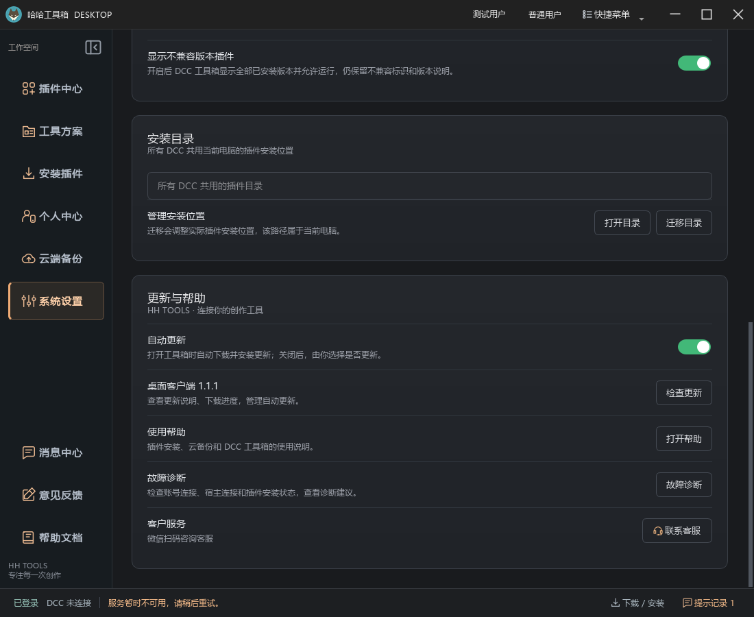Click the headset icon on 联系客服
754x617 pixels.
(x=657, y=531)
